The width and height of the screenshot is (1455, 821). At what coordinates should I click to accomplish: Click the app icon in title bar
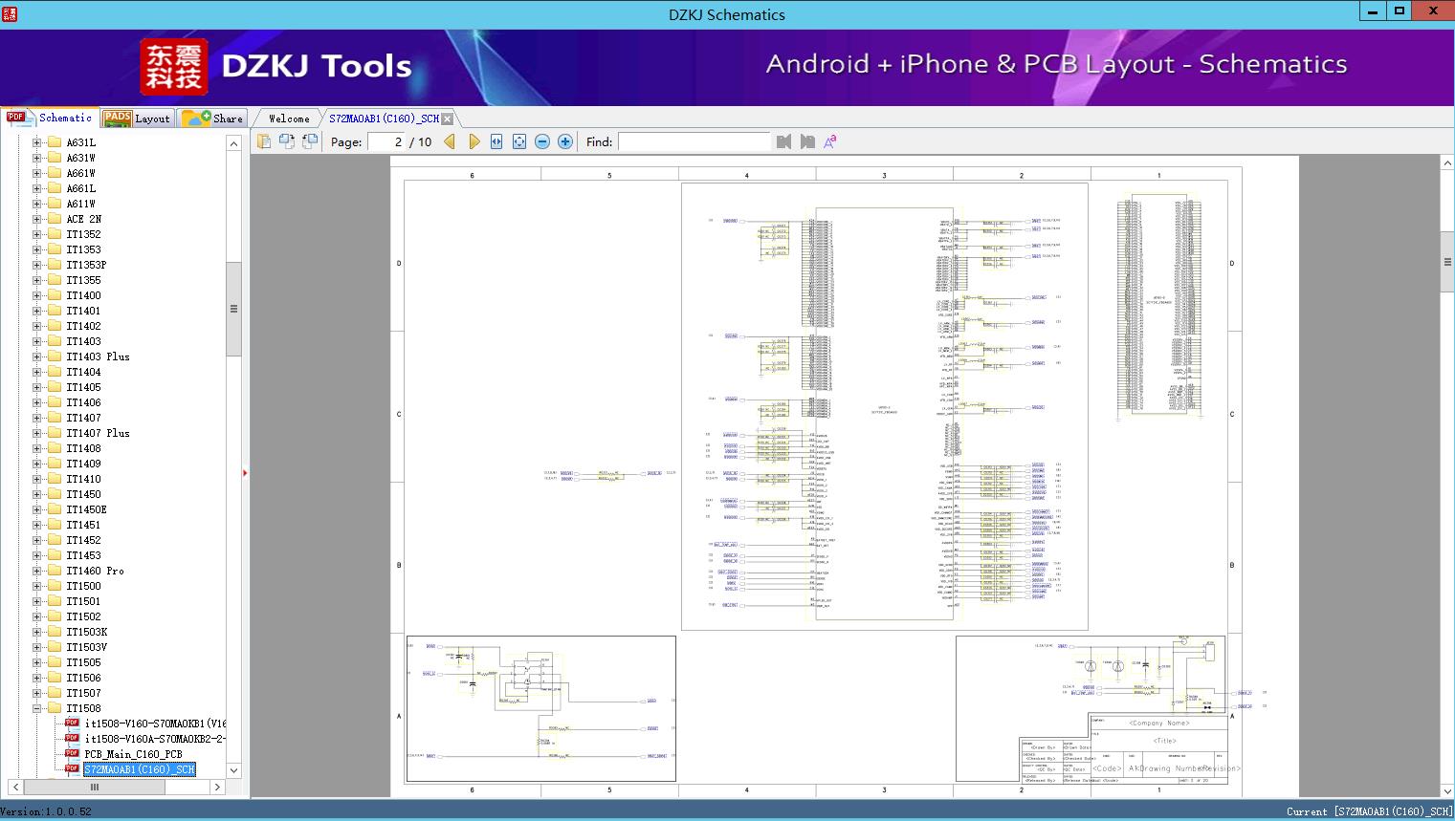point(10,12)
